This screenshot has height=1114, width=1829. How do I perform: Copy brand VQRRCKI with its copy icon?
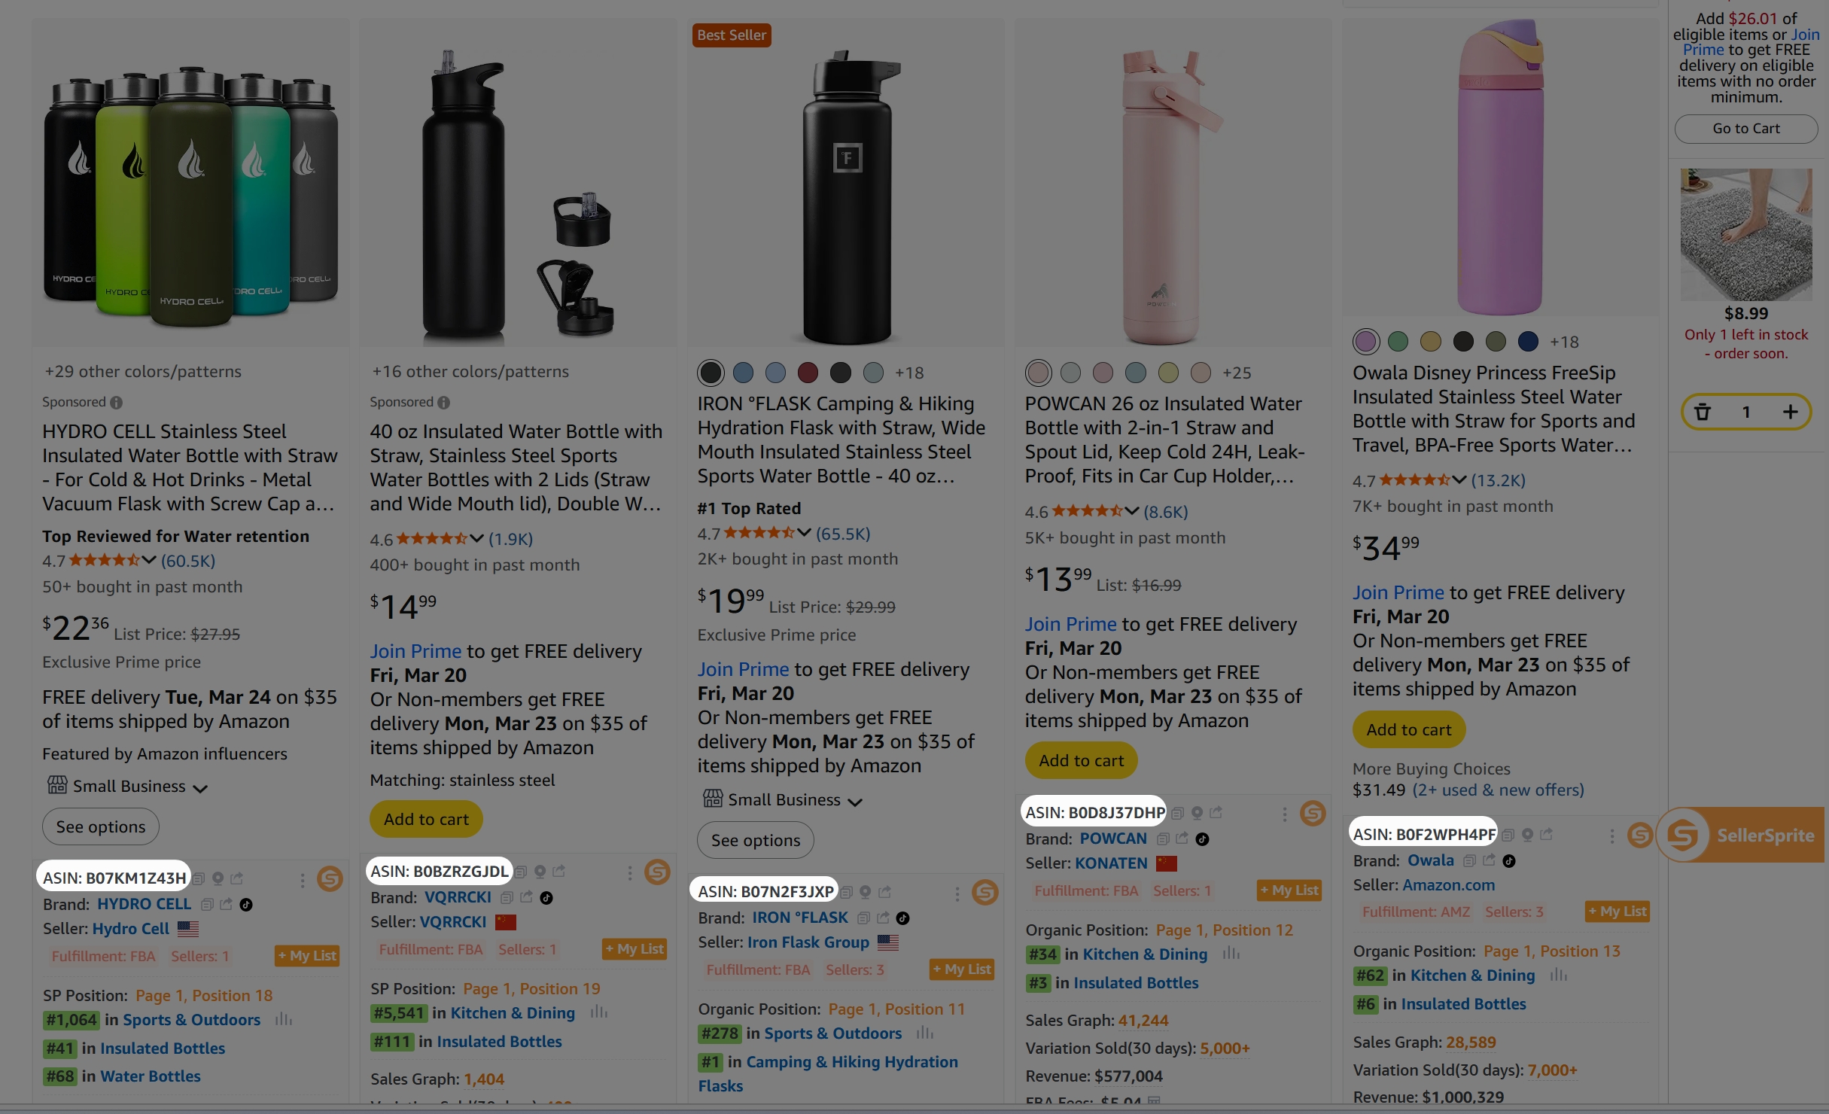[507, 899]
